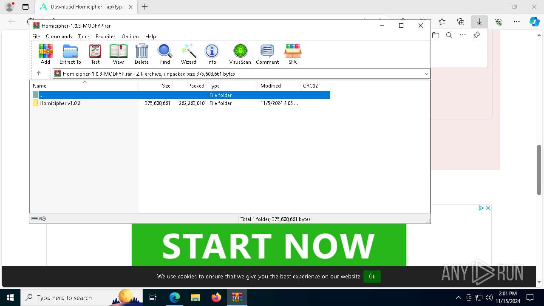This screenshot has height=306, width=544.
Task: Show hidden system tray icons
Action: 458,297
